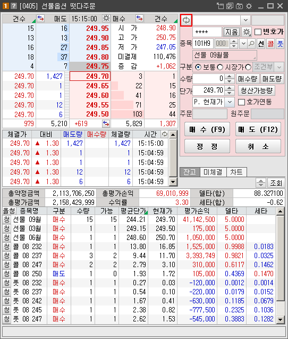Expand the P. 현재가 dropdown
This screenshot has width=288, height=339.
coord(230,102)
